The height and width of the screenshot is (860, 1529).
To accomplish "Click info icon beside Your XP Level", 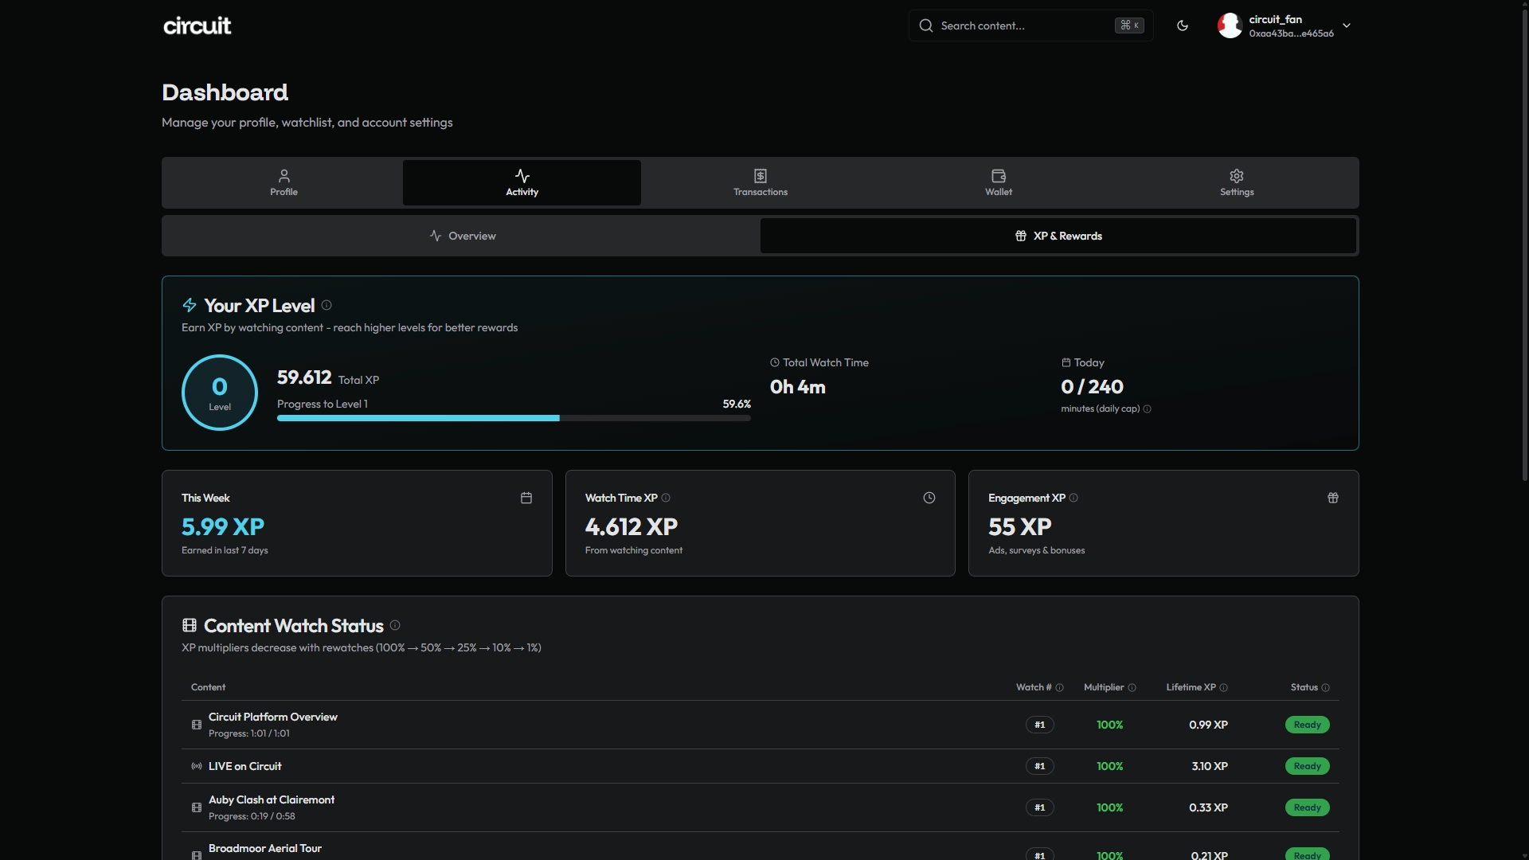I will tap(327, 305).
